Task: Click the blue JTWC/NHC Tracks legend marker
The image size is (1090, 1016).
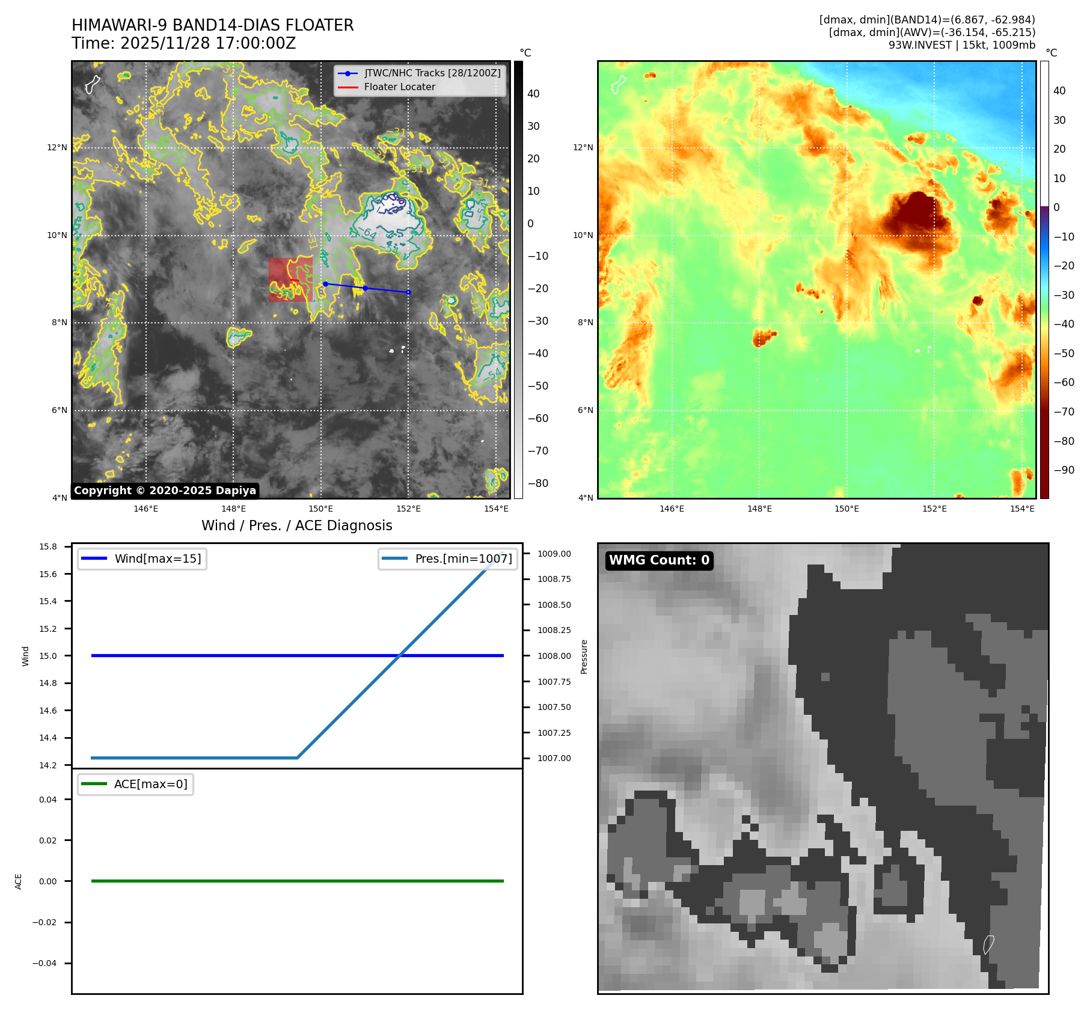Action: pyautogui.click(x=348, y=73)
